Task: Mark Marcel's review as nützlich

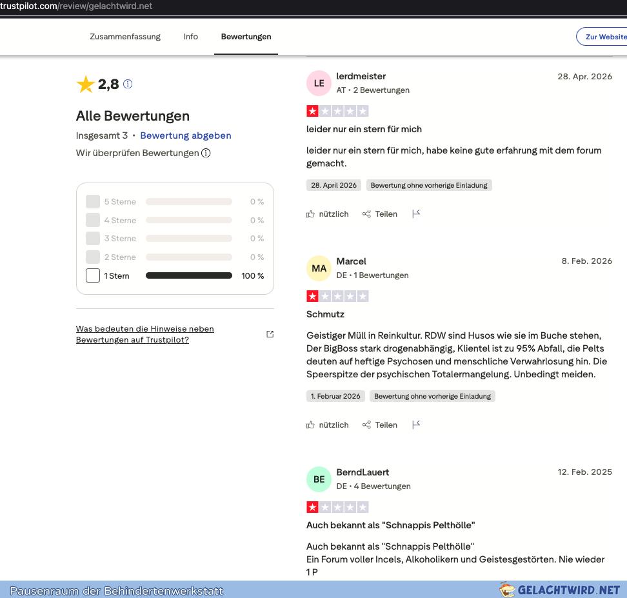Action: (328, 425)
